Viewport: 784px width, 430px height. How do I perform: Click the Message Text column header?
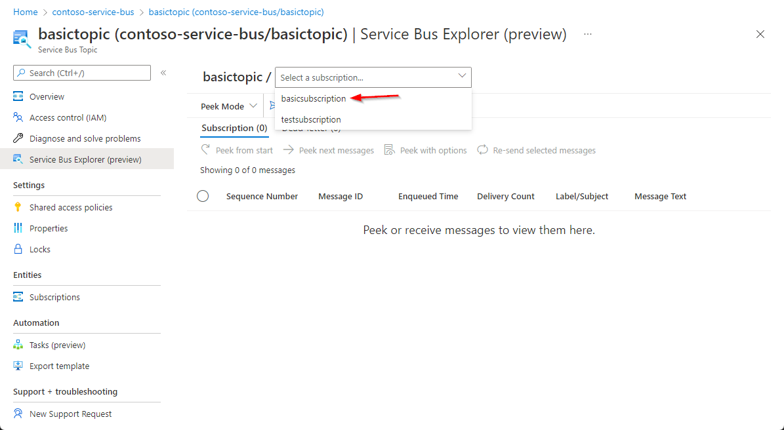(661, 196)
